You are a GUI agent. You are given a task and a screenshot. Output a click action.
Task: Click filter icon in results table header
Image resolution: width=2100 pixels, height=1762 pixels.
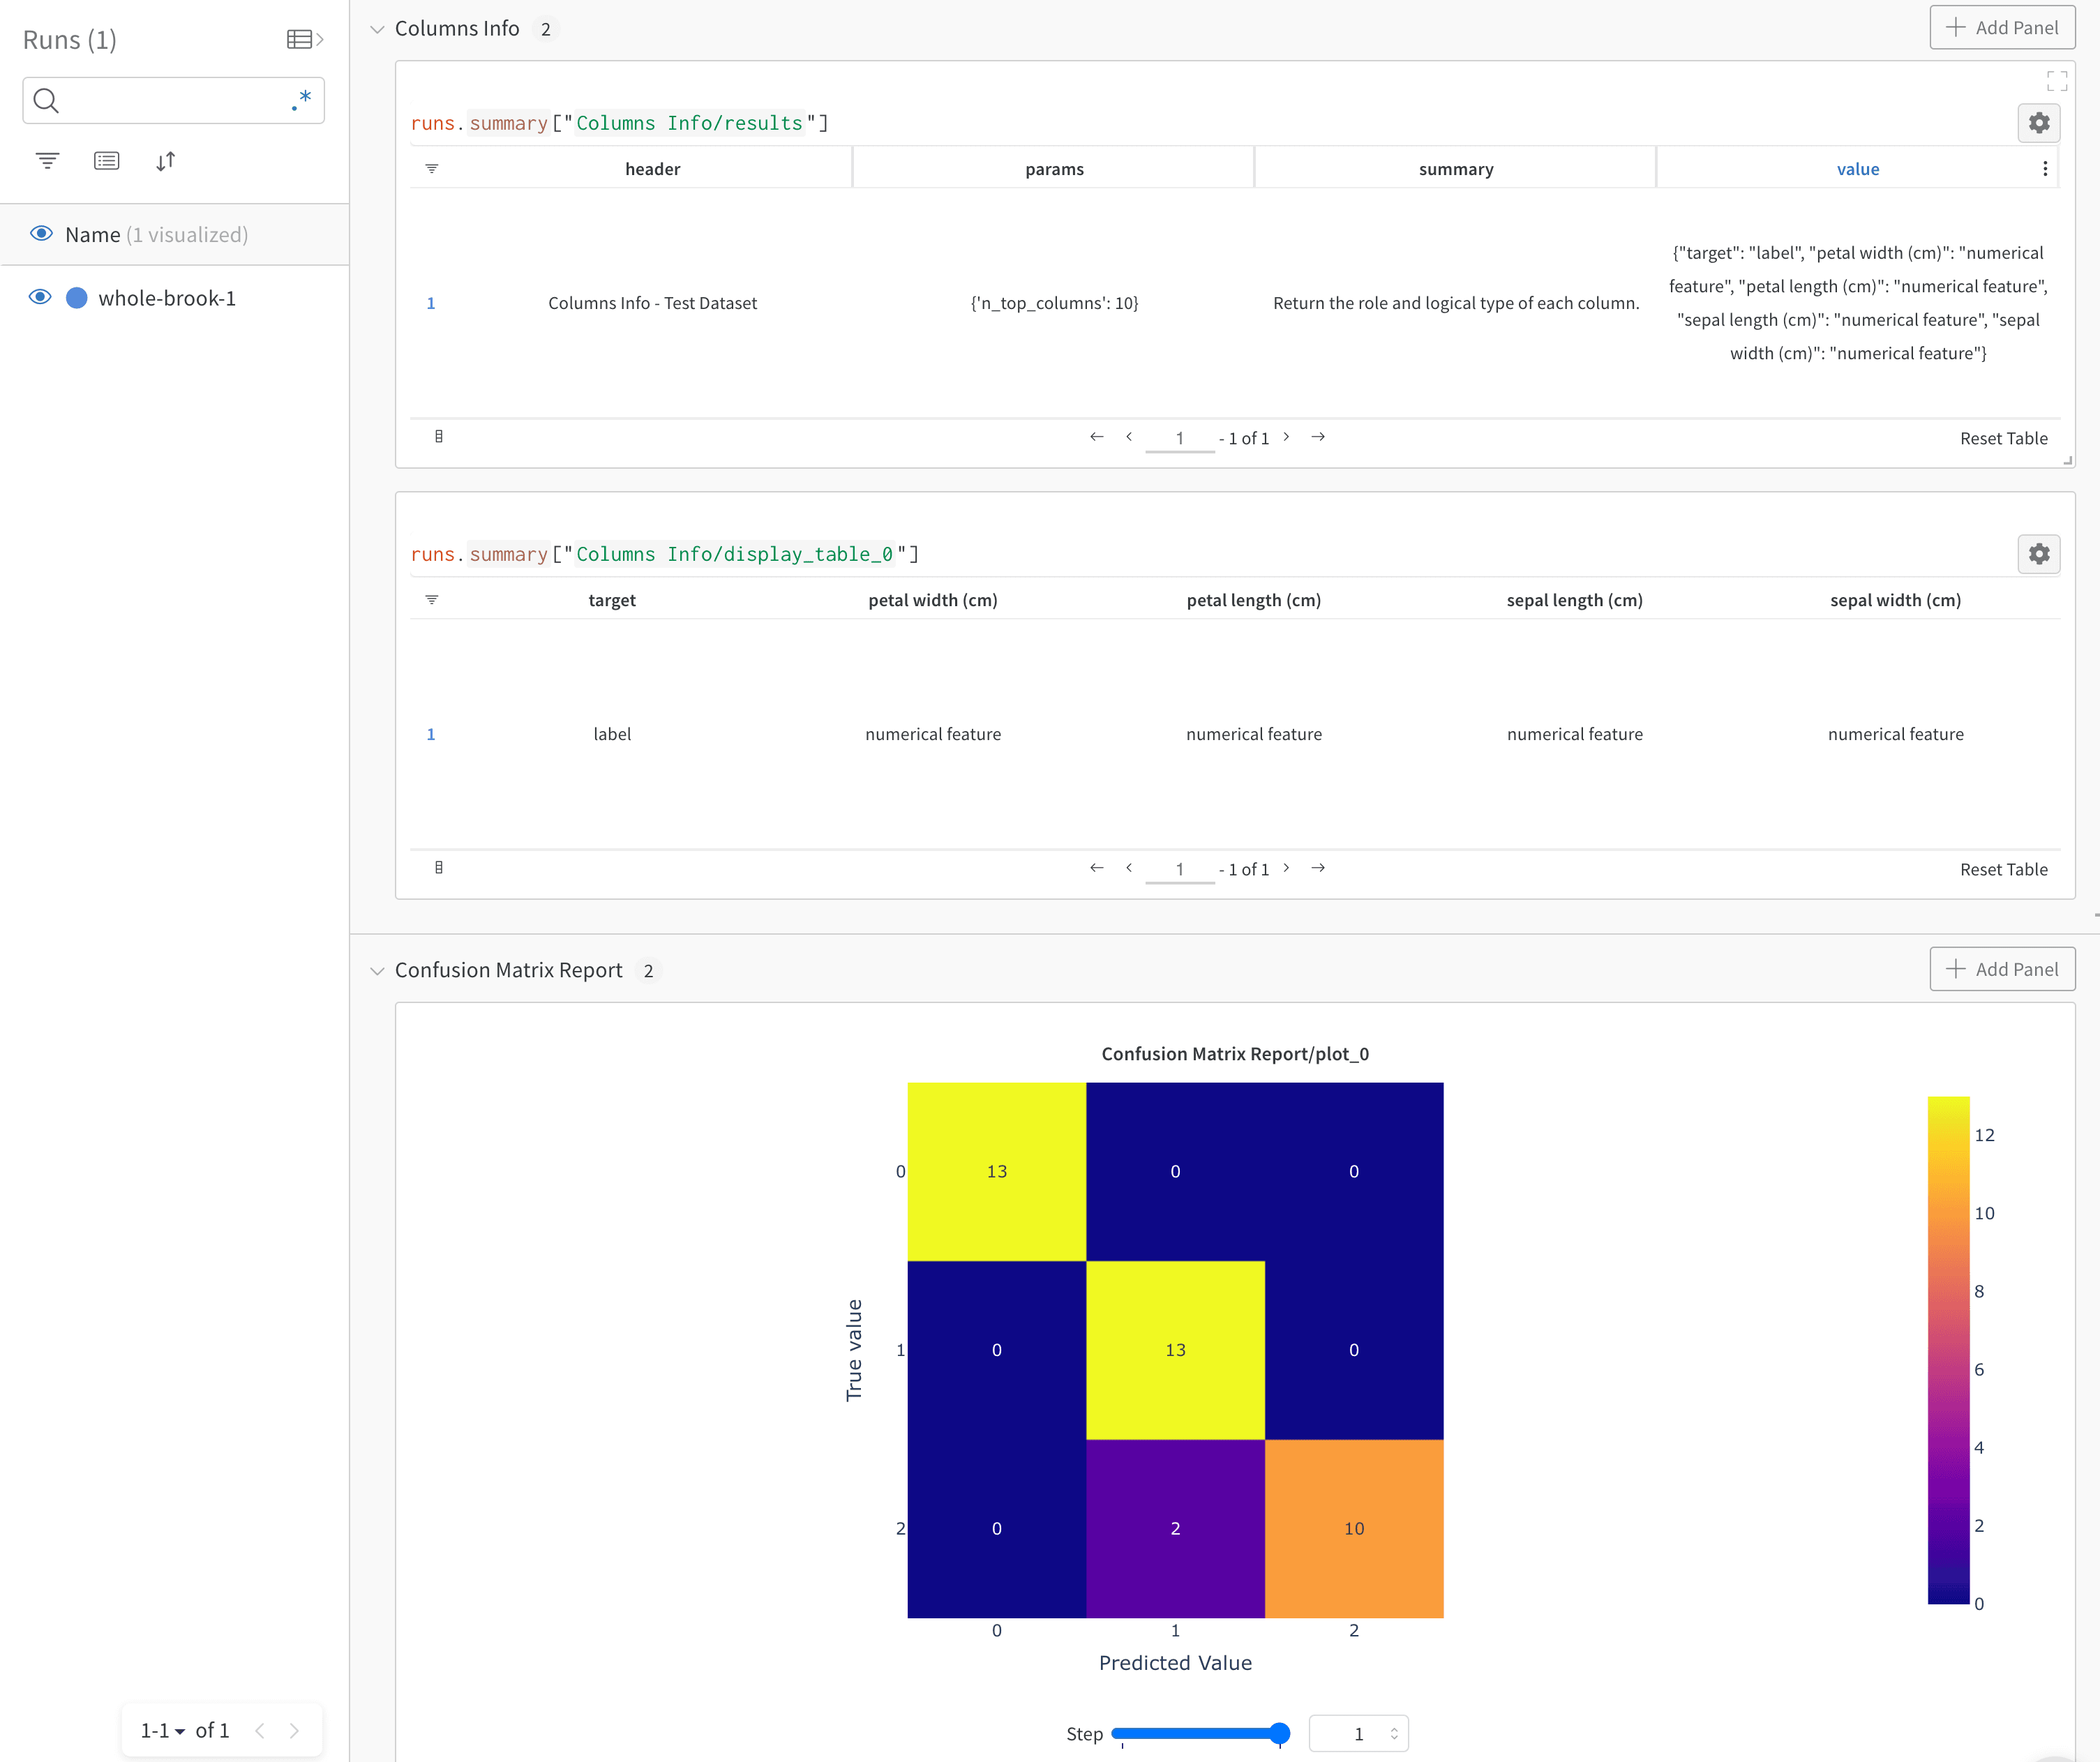[x=432, y=169]
